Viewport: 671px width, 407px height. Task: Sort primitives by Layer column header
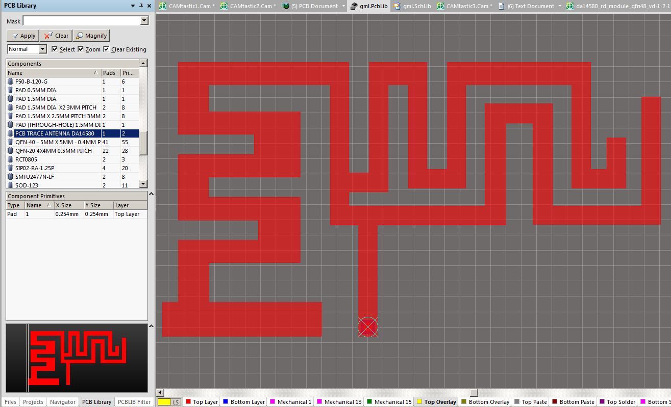(x=130, y=205)
